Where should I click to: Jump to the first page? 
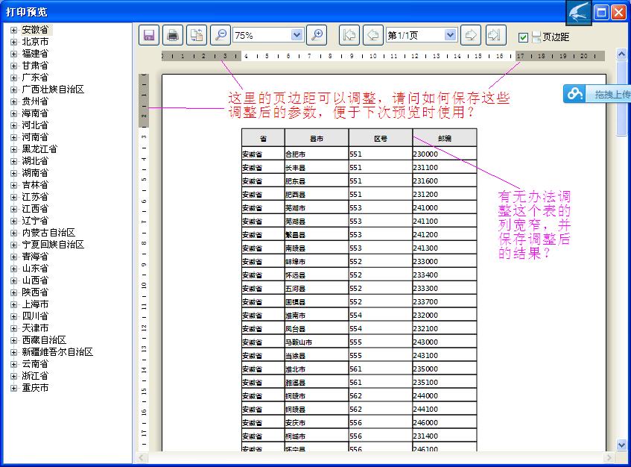(349, 35)
